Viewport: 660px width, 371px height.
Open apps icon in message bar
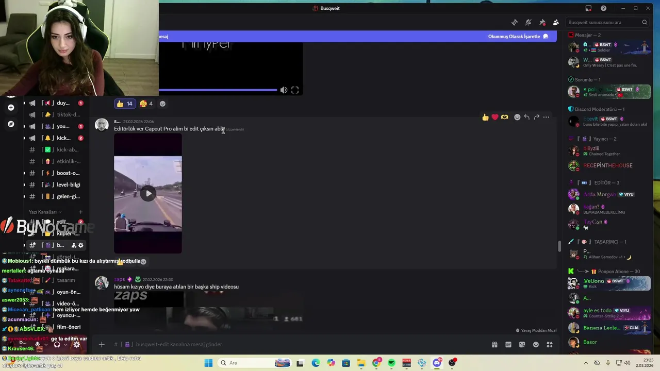pyautogui.click(x=550, y=344)
